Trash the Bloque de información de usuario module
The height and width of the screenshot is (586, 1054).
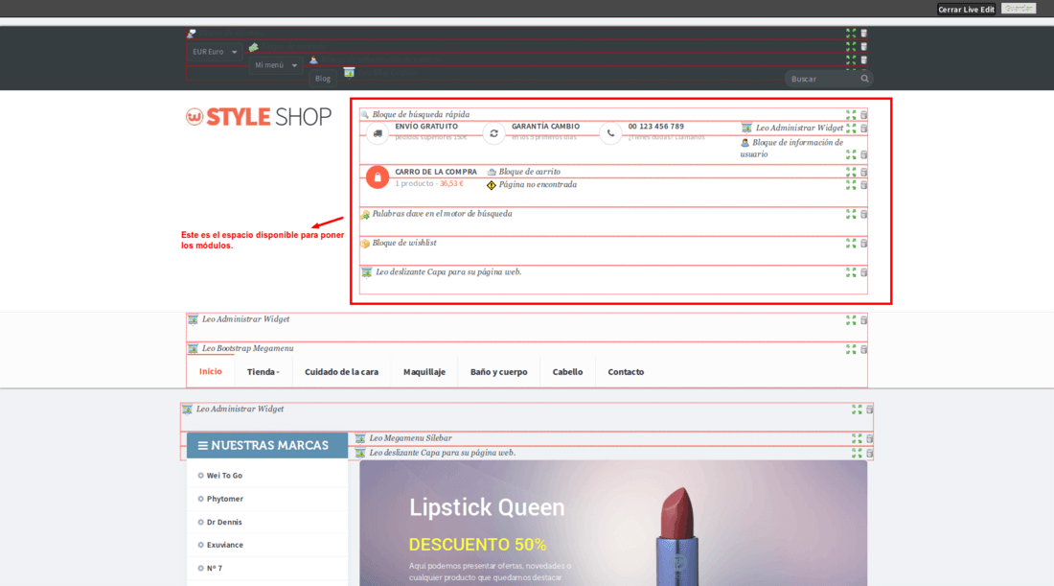point(864,154)
